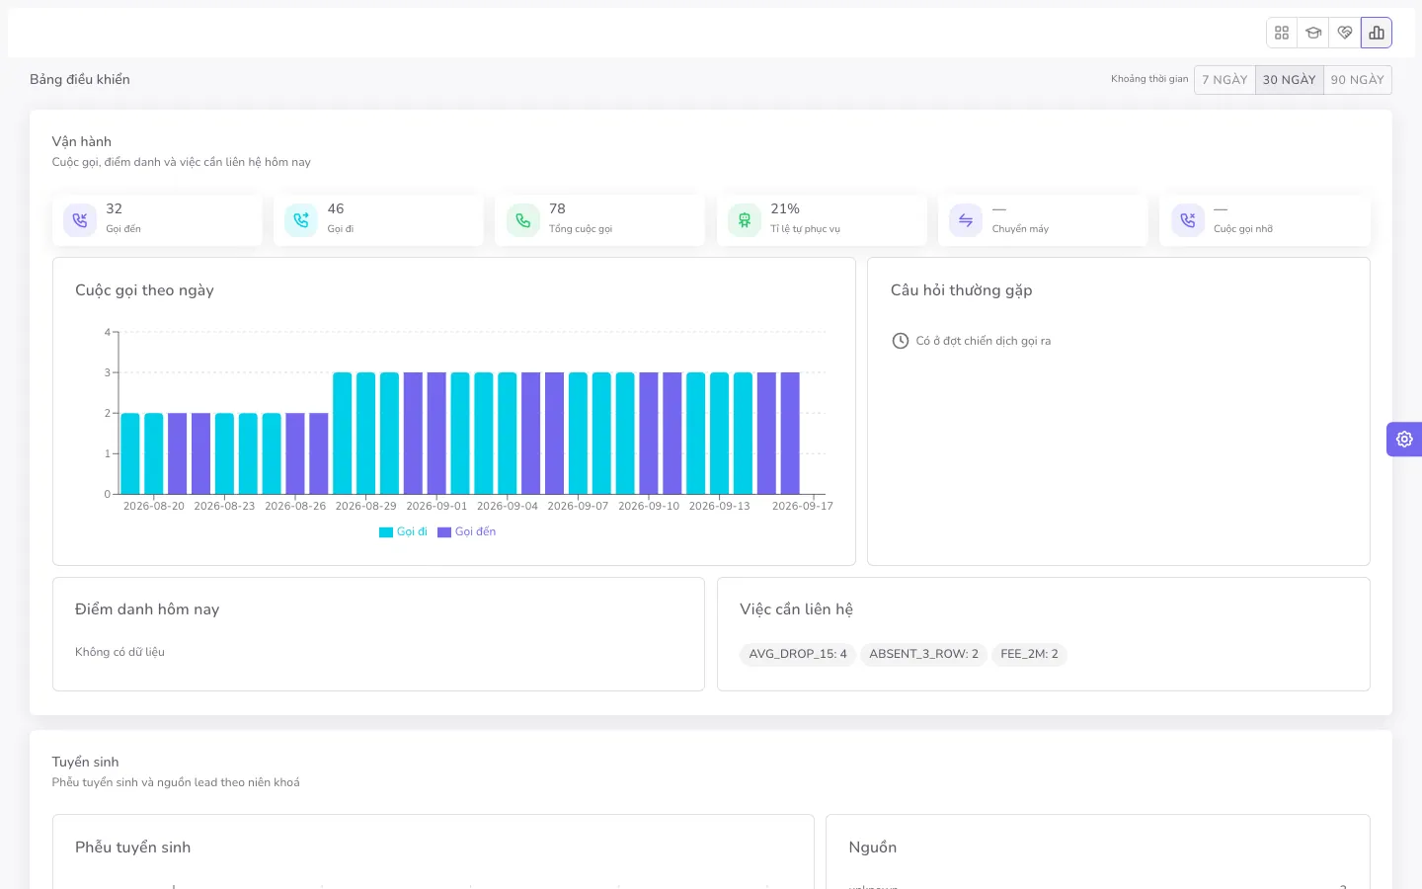
Task: Click the 46 outgoing calls value
Action: coord(336,208)
